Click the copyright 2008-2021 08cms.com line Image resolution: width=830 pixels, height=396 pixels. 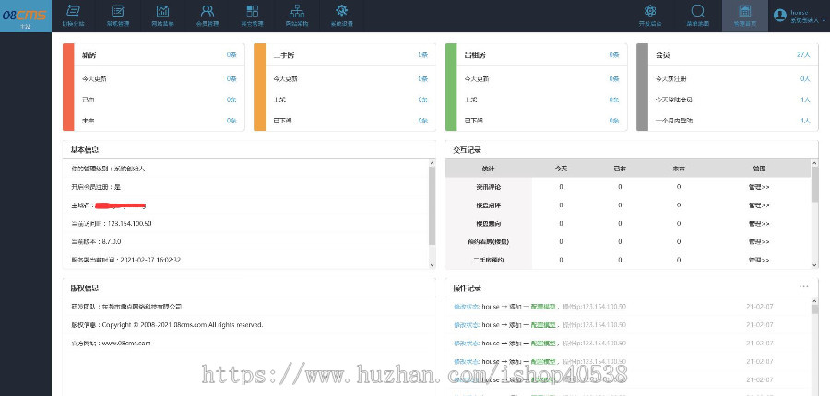(167, 324)
